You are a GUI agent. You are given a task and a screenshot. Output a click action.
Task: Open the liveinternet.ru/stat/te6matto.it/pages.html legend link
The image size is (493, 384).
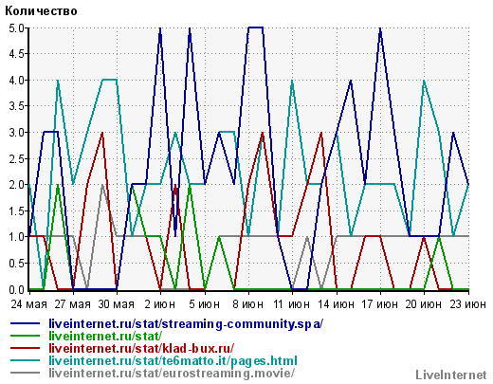[173, 360]
